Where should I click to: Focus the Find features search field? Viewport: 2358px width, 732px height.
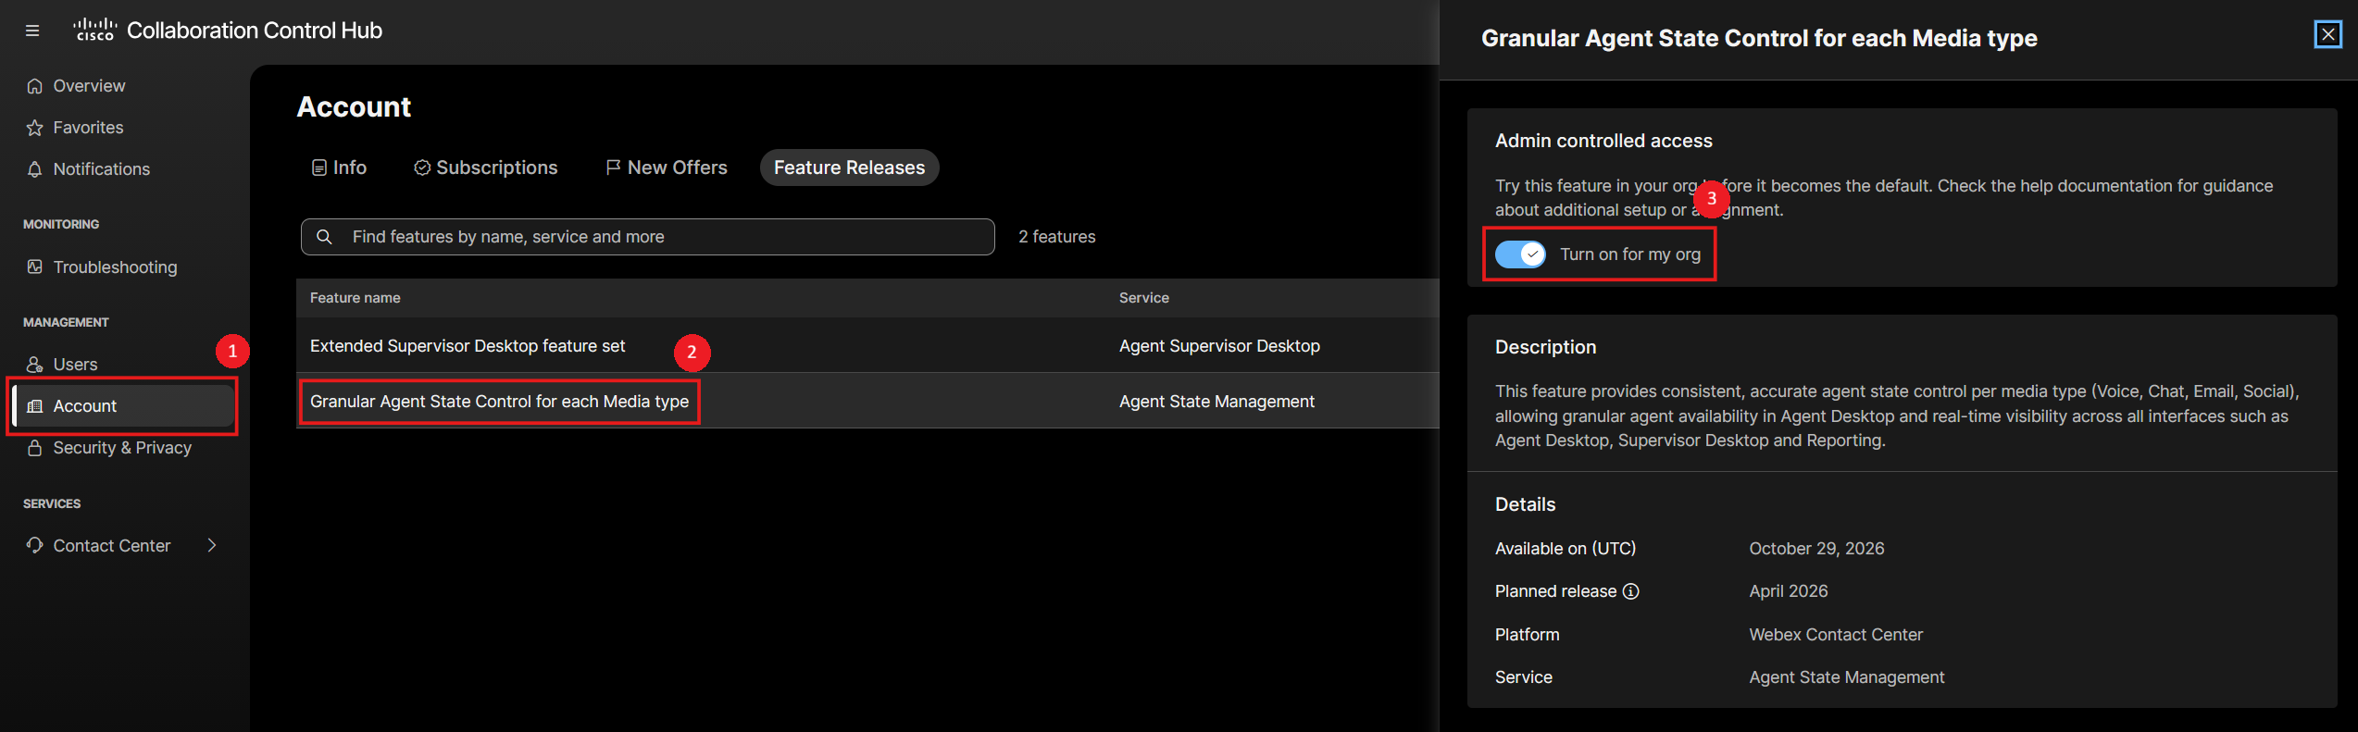point(647,237)
